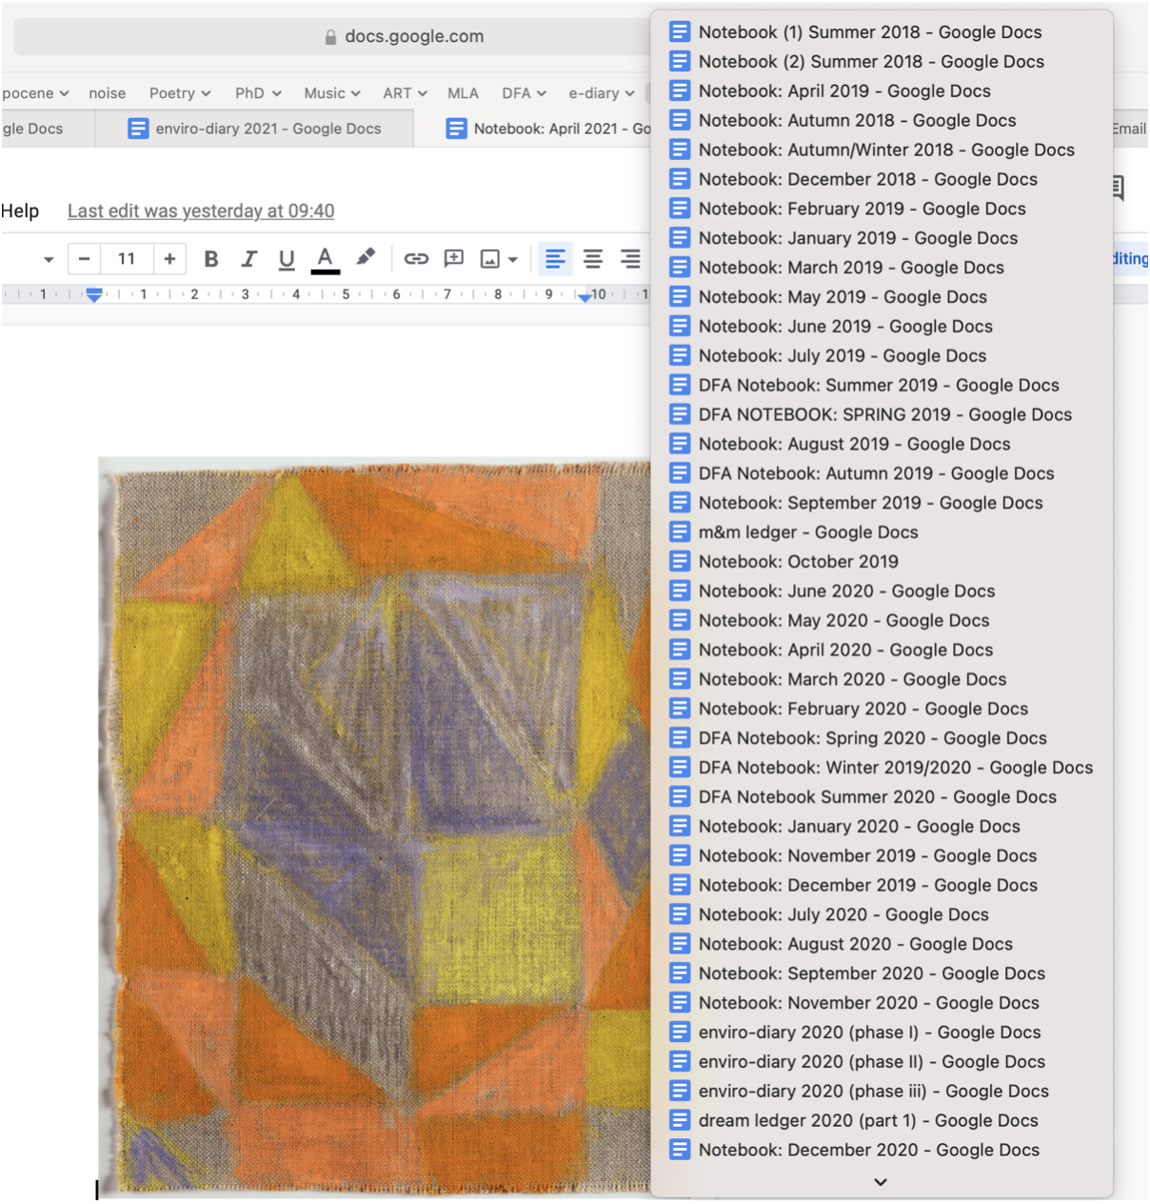
Task: Click the insert link icon
Action: click(416, 259)
